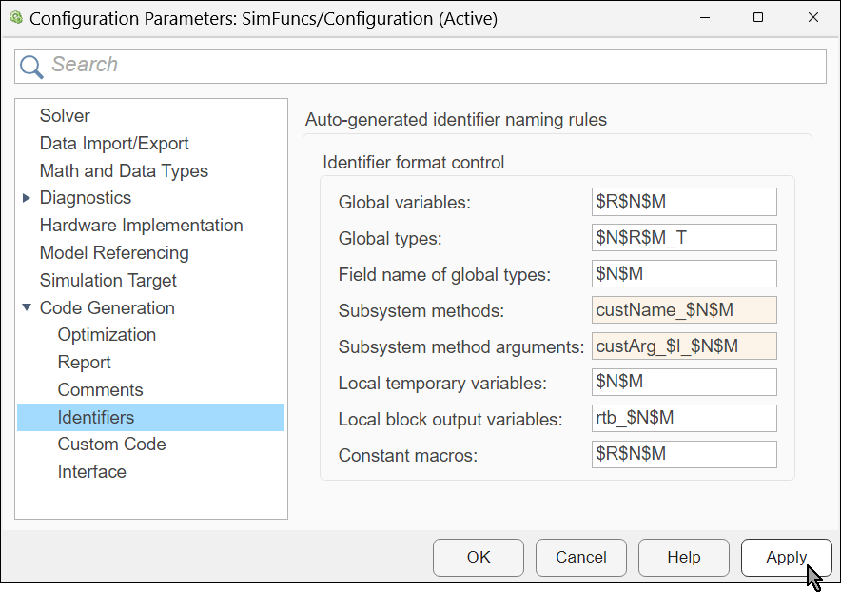Select Math and Data Types category
The height and width of the screenshot is (593, 841).
[x=124, y=170]
